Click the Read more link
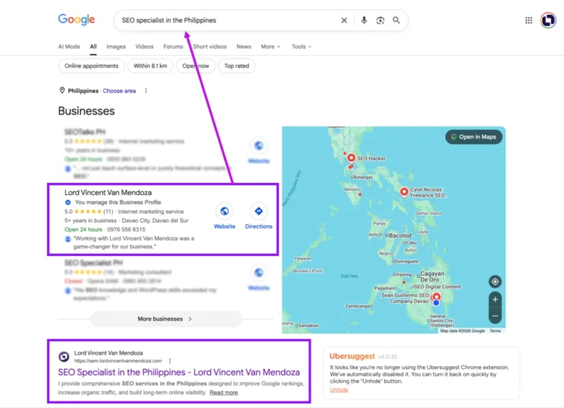This screenshot has width=564, height=408. click(x=223, y=392)
